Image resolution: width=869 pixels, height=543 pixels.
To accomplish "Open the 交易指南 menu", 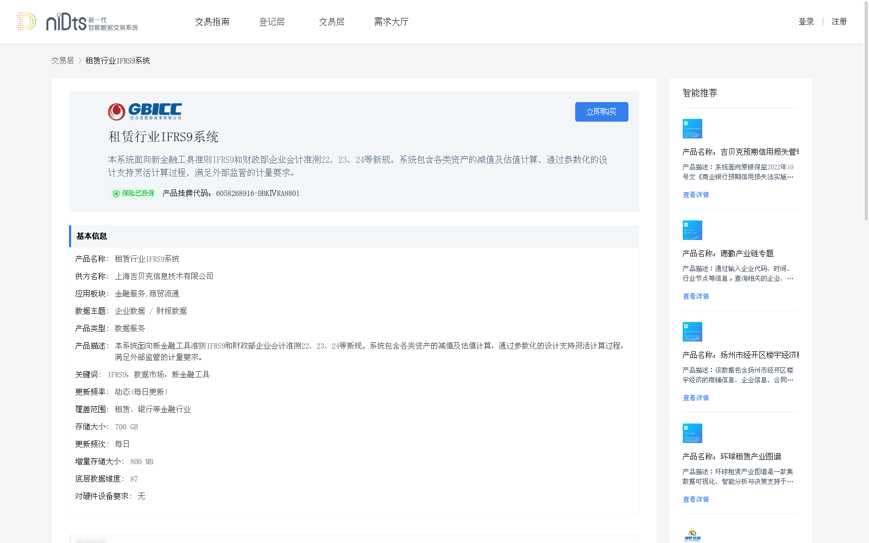I will pos(212,22).
